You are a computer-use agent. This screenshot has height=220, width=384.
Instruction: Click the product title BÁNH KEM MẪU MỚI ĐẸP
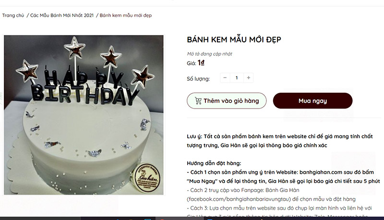pos(234,40)
